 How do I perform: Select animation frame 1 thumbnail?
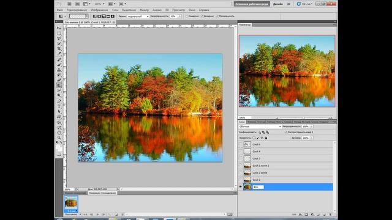(x=71, y=204)
